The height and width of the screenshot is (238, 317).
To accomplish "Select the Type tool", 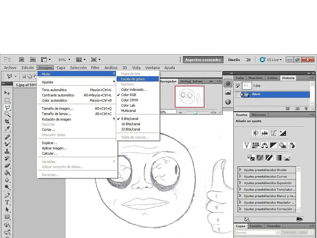I will click(7, 202).
